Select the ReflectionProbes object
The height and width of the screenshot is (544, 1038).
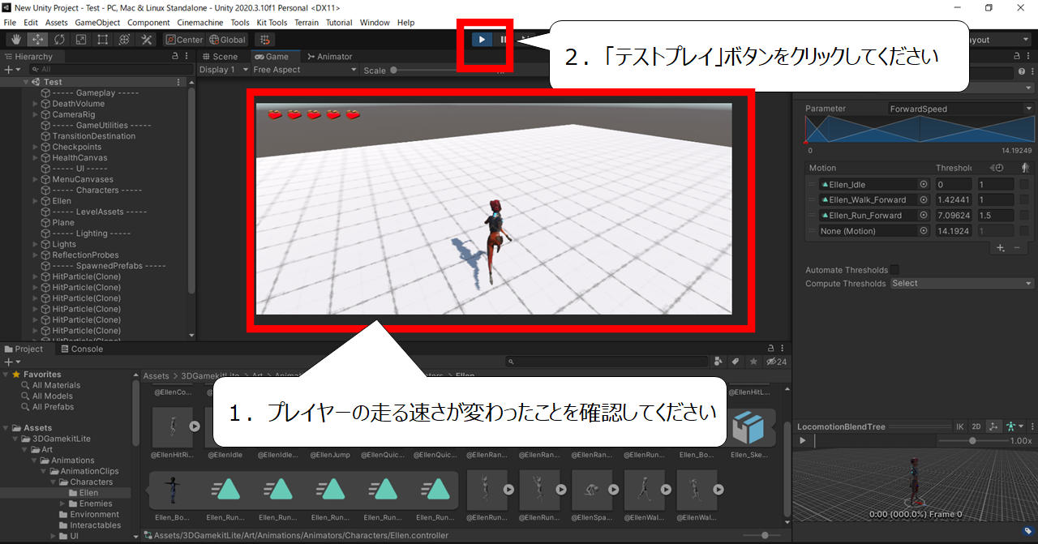(86, 255)
